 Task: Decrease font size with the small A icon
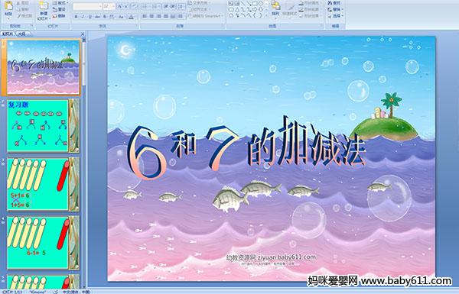point(127,6)
